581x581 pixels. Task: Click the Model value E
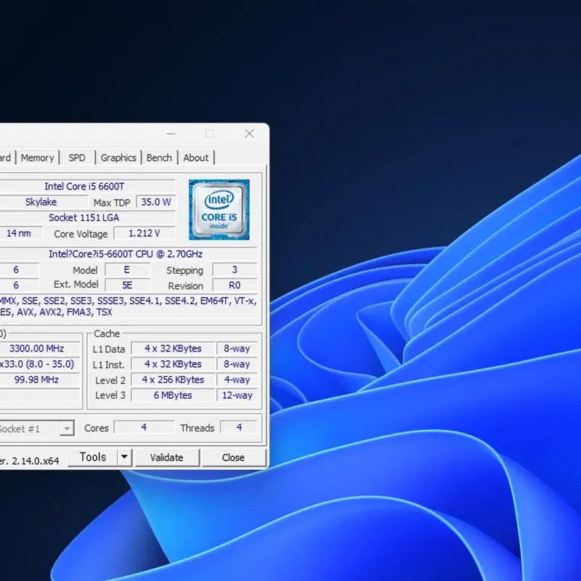[x=127, y=269]
